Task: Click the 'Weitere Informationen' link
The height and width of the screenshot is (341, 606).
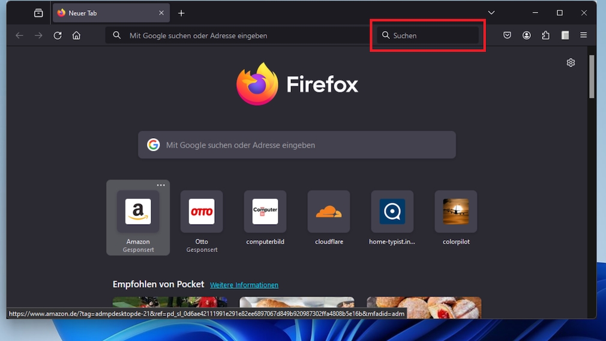Action: 244,285
